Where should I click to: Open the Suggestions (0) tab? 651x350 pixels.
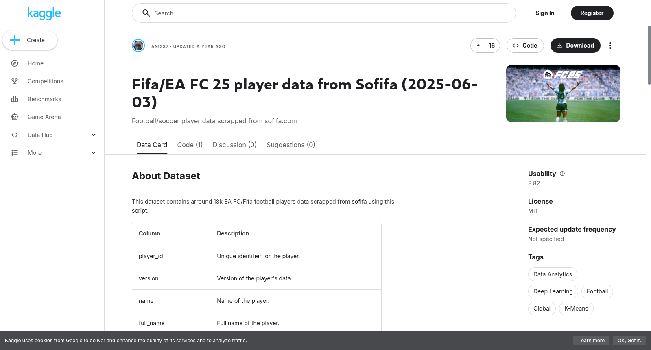coord(291,145)
